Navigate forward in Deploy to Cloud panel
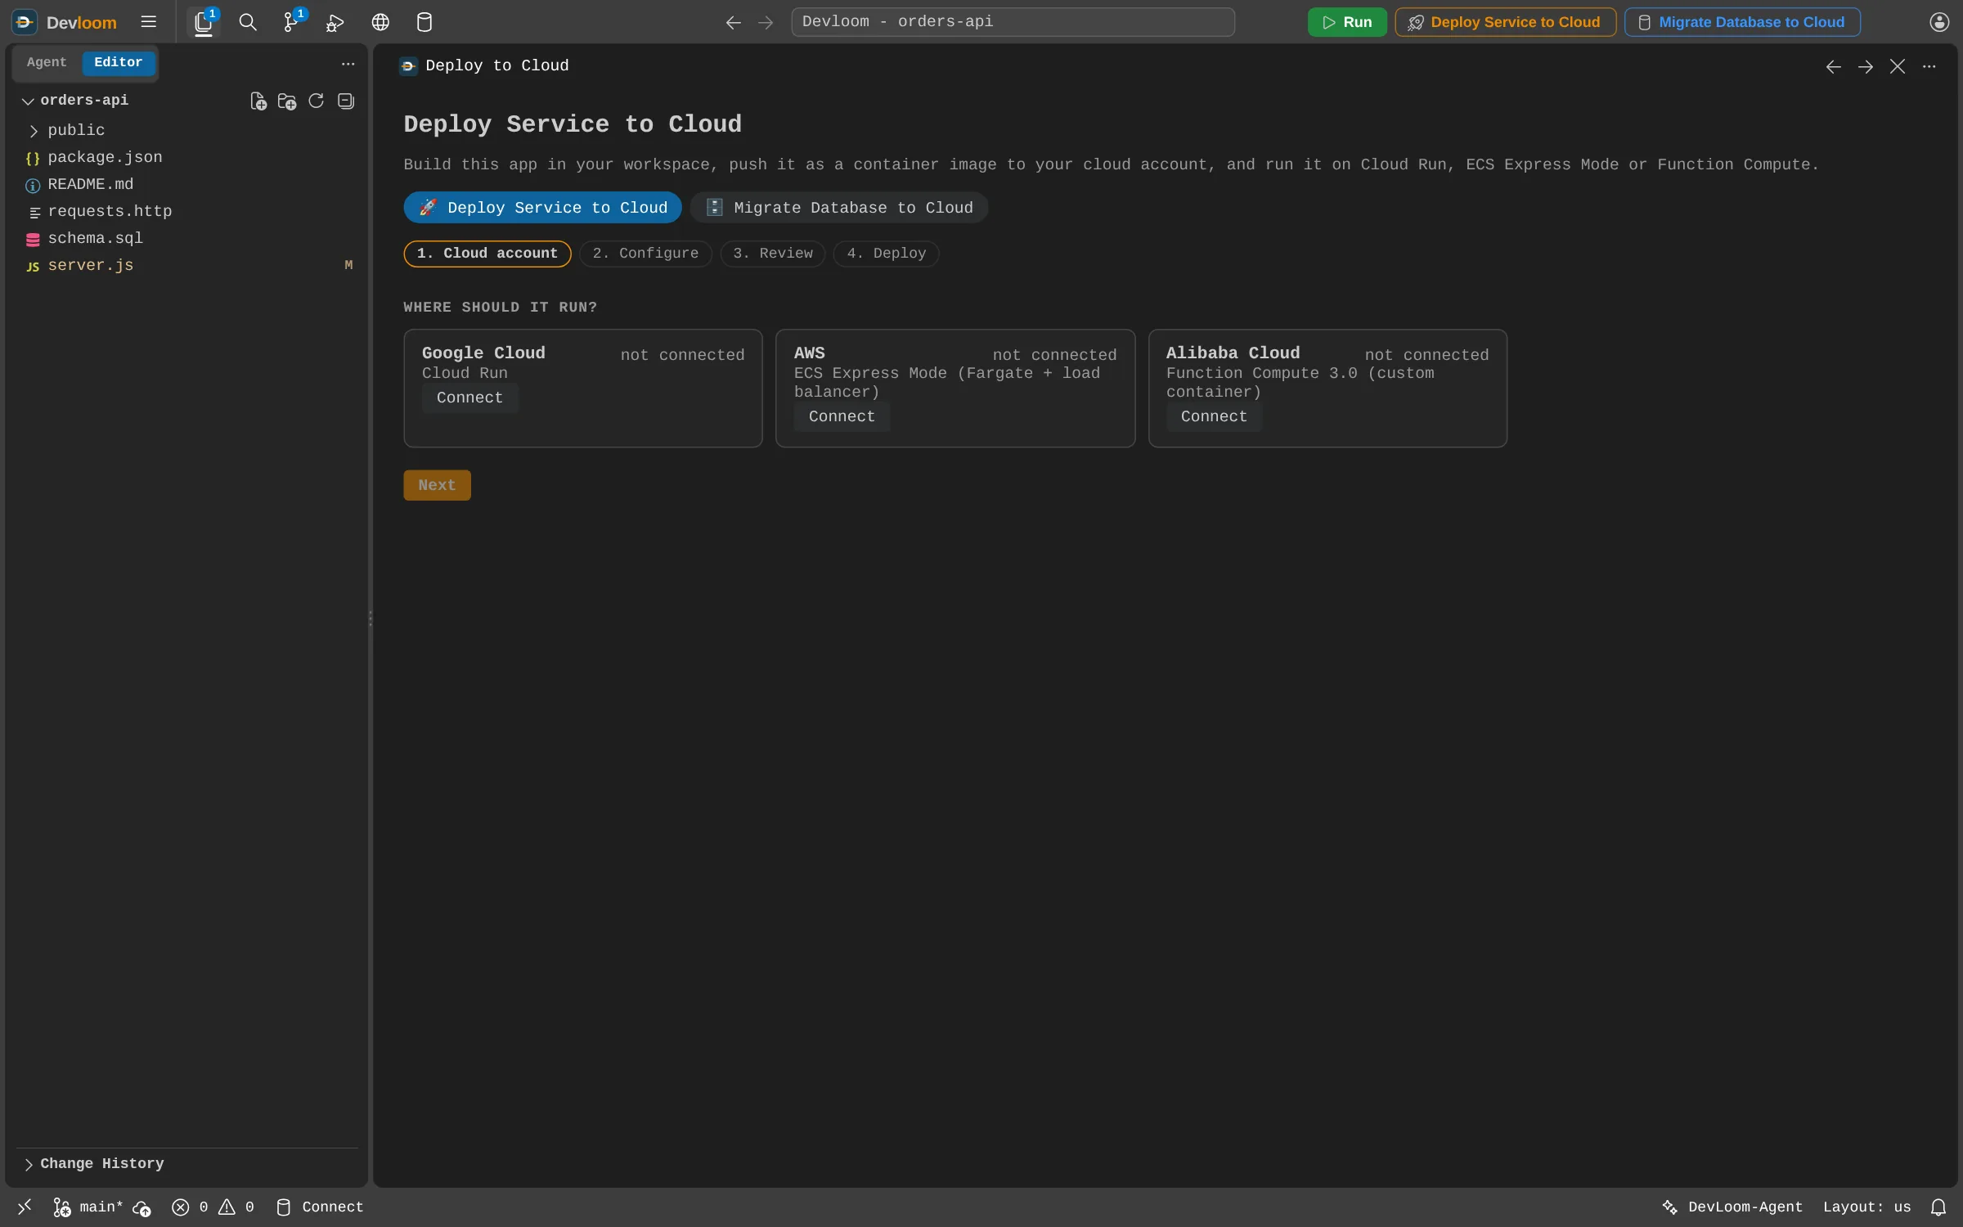1963x1227 pixels. pyautogui.click(x=1866, y=67)
